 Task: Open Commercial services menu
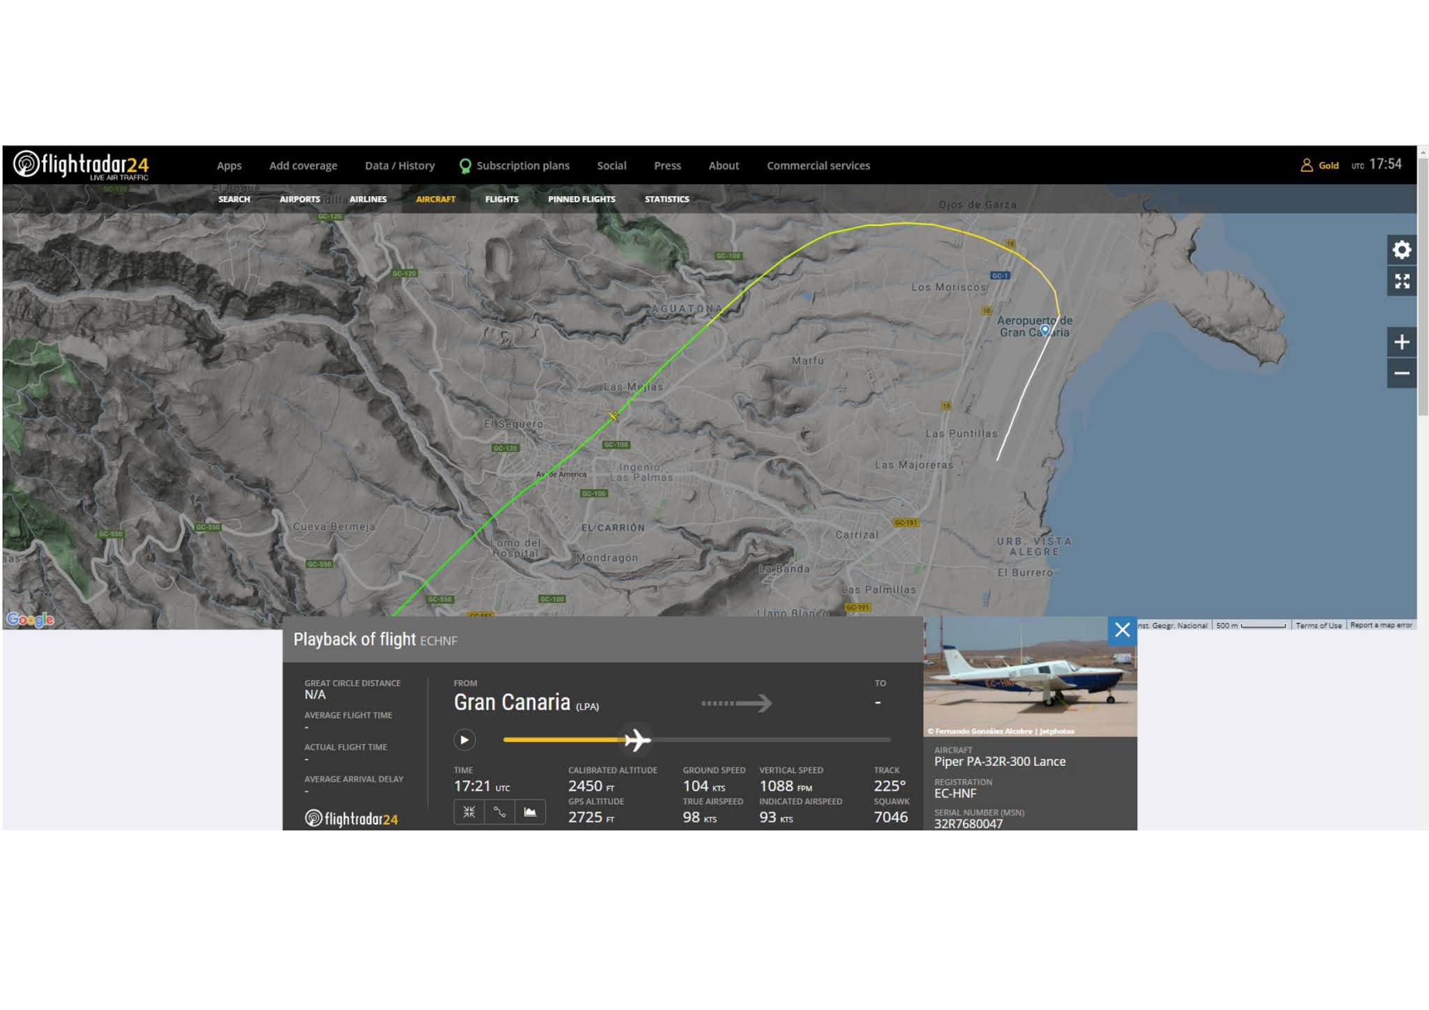pos(818,166)
